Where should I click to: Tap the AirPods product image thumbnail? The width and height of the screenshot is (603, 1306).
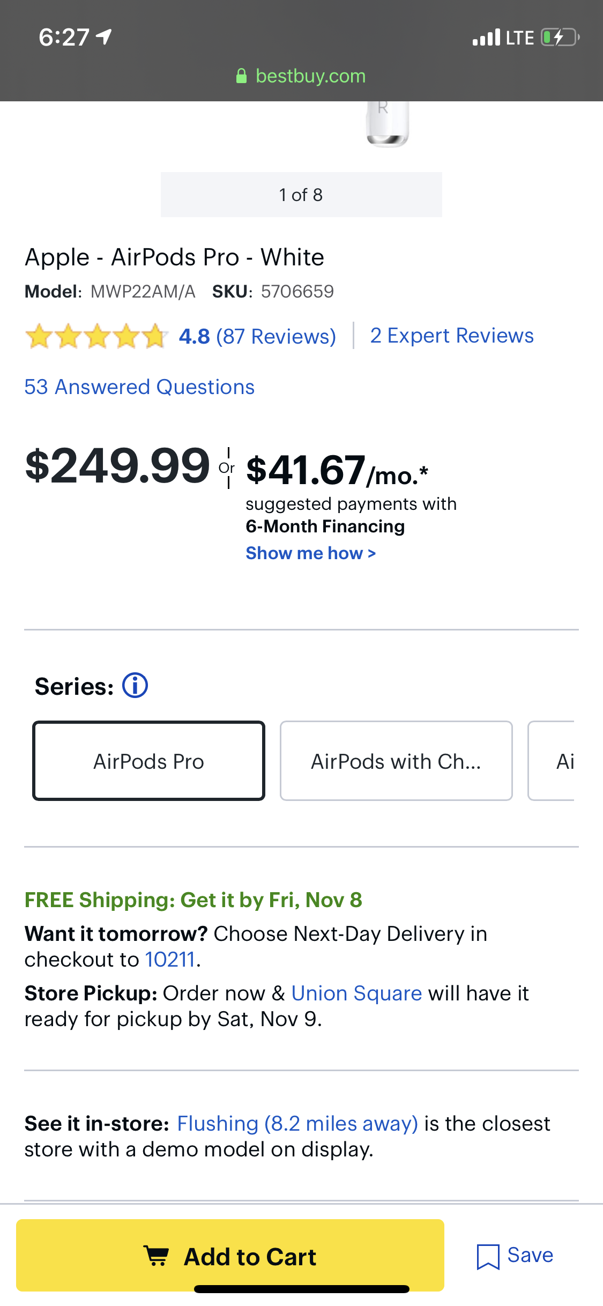click(x=387, y=123)
